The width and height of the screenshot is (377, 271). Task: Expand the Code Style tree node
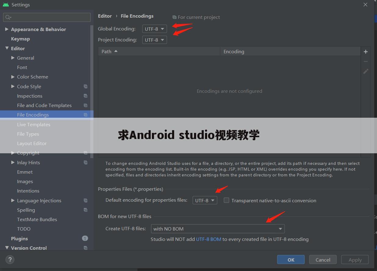click(13, 86)
